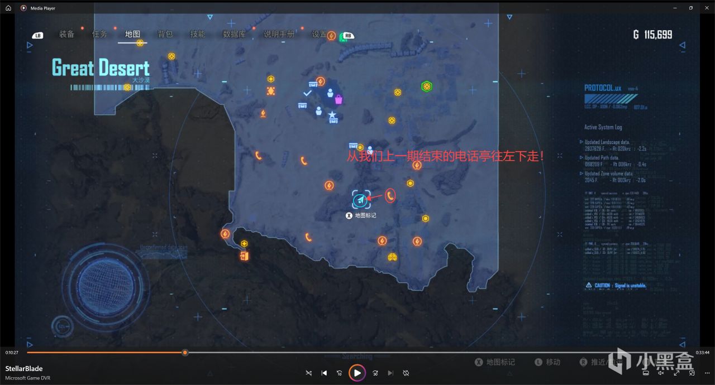Click the Media Player home icon

pyautogui.click(x=8, y=8)
